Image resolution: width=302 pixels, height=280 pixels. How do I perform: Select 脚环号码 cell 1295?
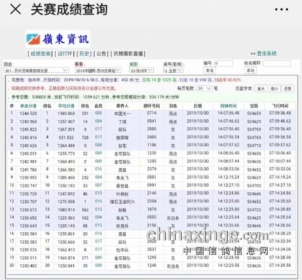(151, 258)
